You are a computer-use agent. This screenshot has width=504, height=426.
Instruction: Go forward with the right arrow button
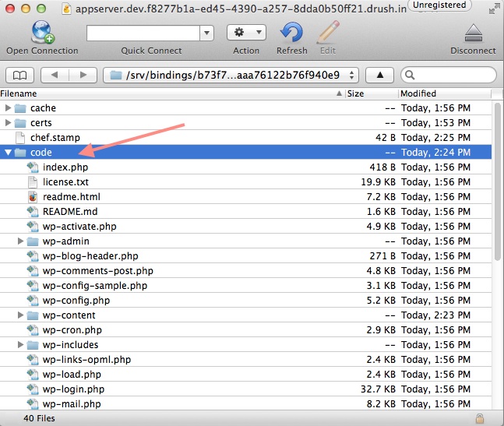click(82, 76)
